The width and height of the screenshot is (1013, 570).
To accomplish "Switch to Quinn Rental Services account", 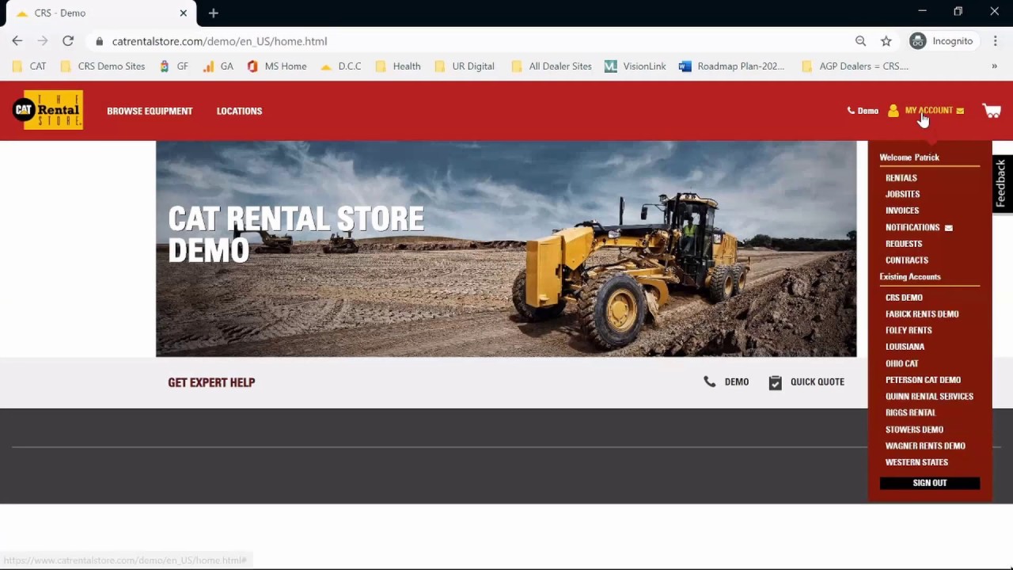I will coord(929,397).
